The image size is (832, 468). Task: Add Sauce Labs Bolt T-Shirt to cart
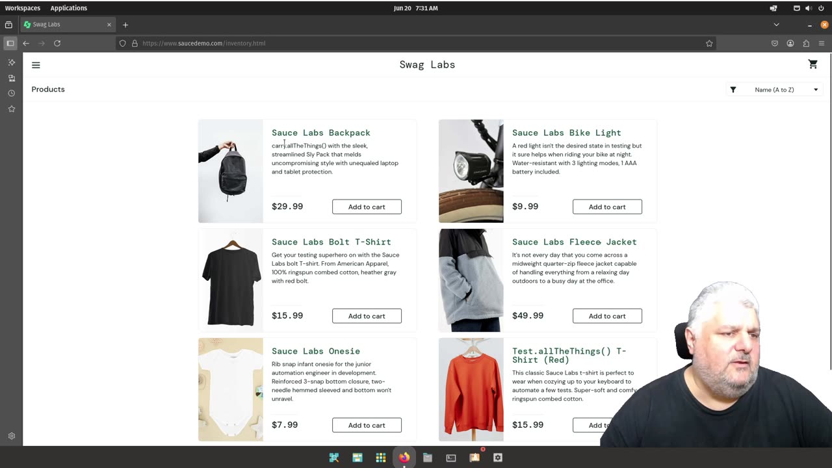click(x=367, y=316)
